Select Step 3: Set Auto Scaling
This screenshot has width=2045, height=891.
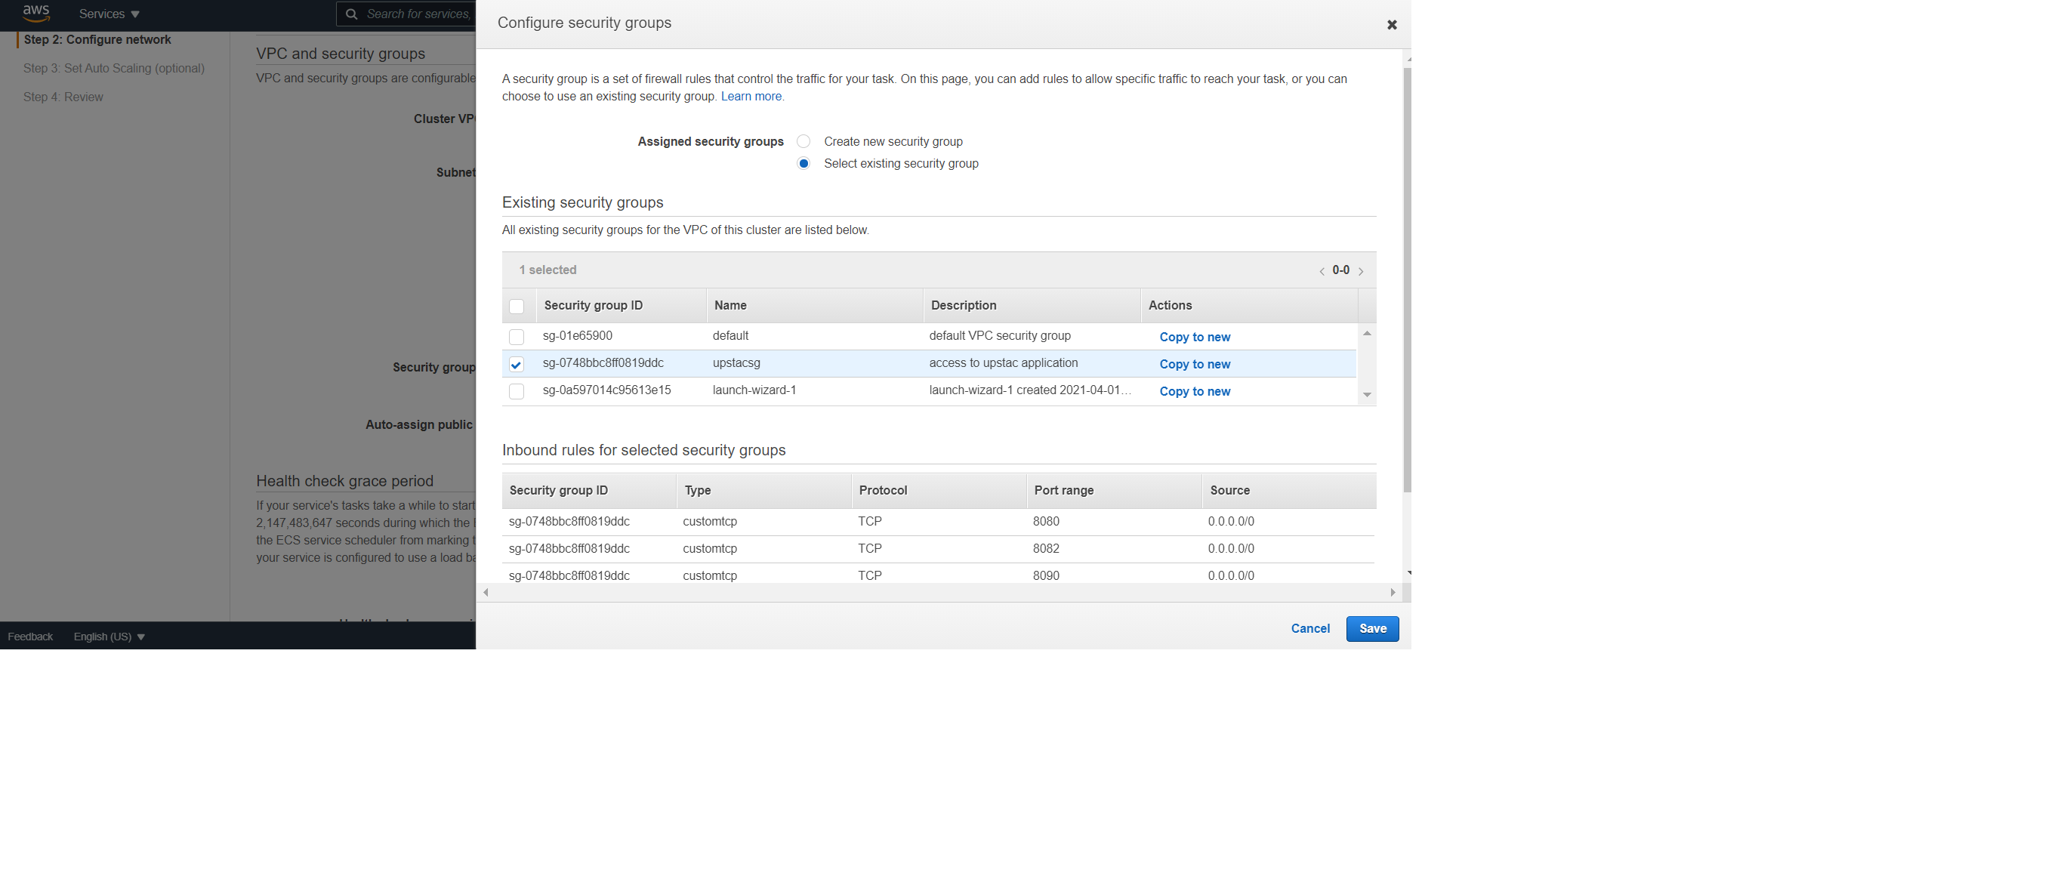(114, 68)
